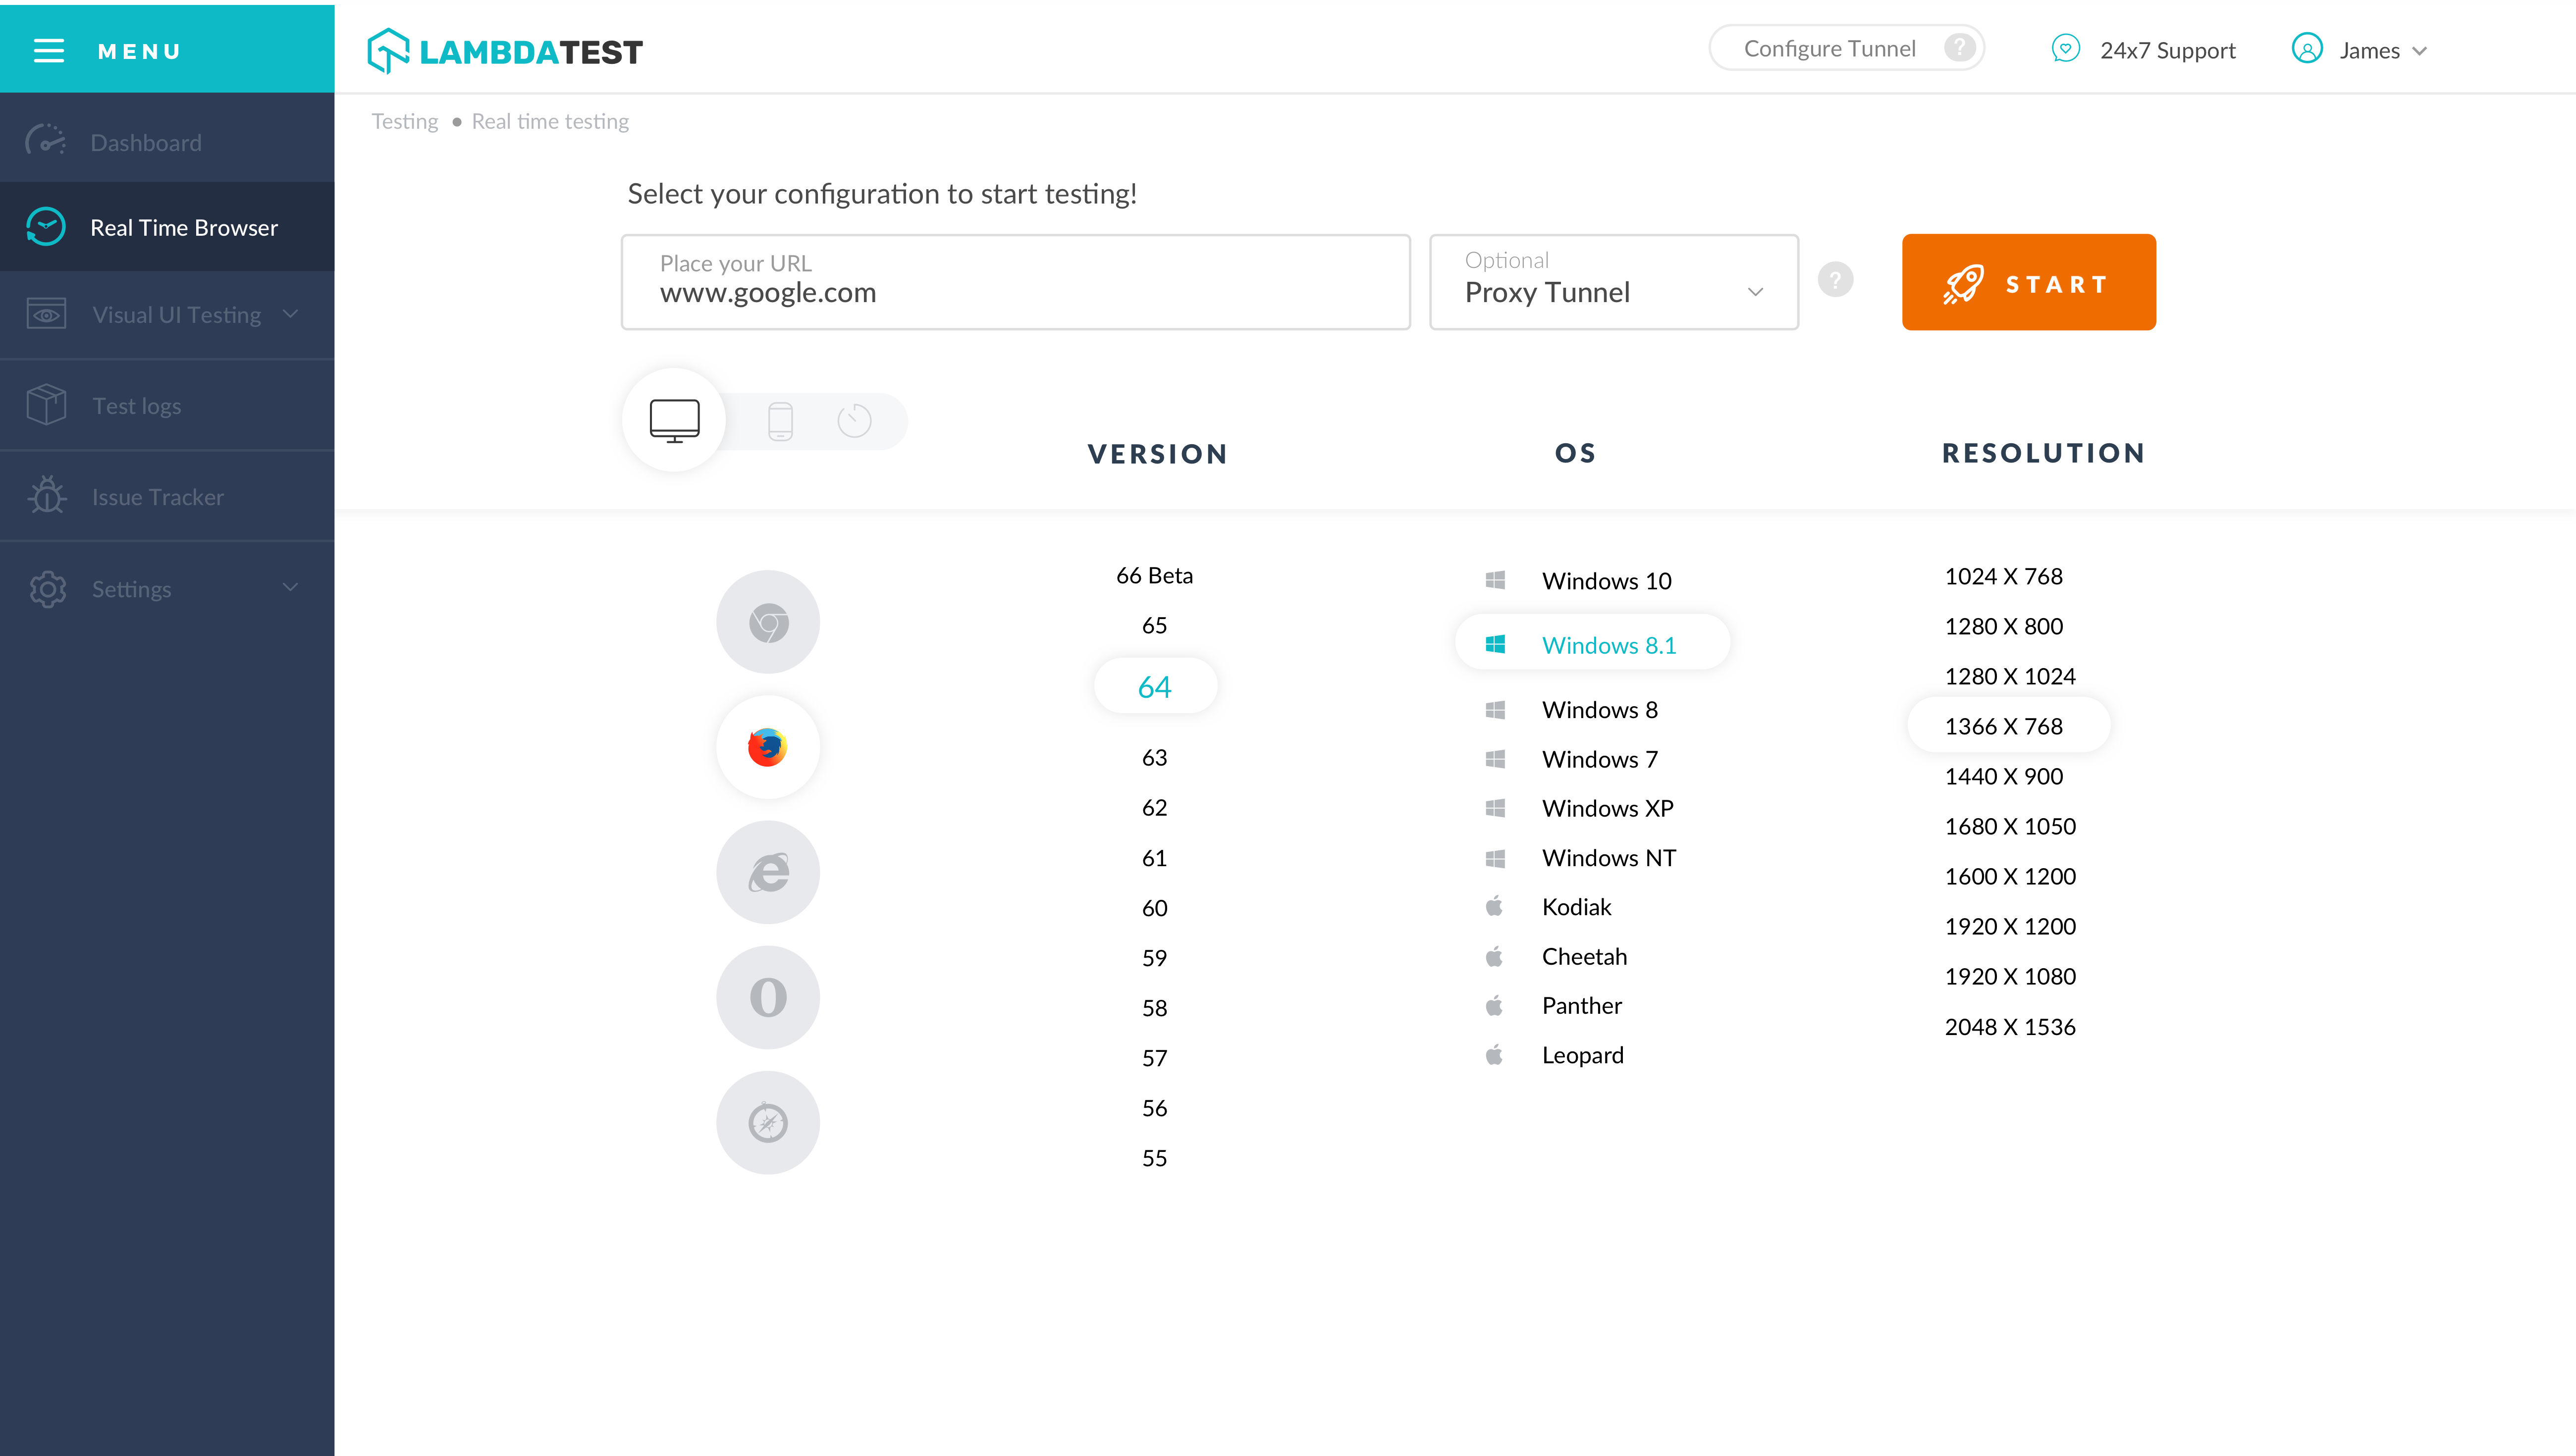The image size is (2576, 1456).
Task: Select the Safari browser icon
Action: point(768,1122)
